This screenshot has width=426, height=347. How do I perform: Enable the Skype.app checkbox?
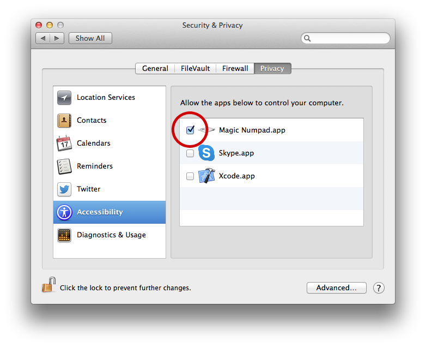coord(190,153)
